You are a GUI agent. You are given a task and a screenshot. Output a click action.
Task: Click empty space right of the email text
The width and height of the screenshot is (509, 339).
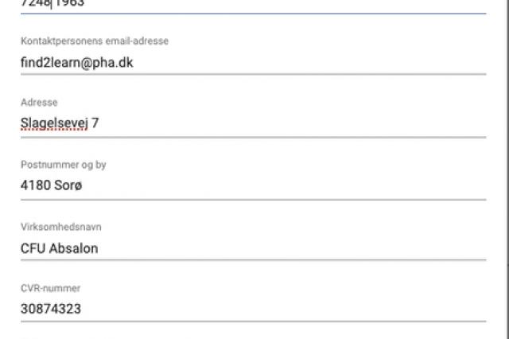pyautogui.click(x=318, y=62)
